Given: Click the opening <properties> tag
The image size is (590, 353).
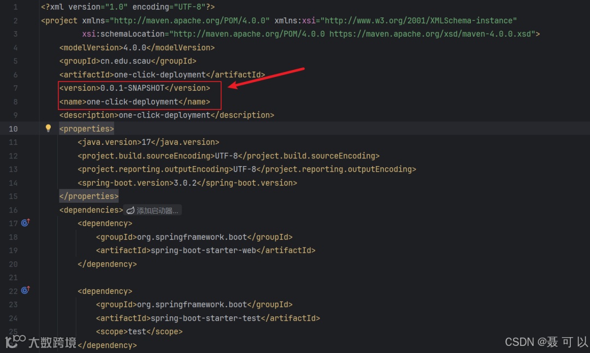Looking at the screenshot, I should (86, 129).
